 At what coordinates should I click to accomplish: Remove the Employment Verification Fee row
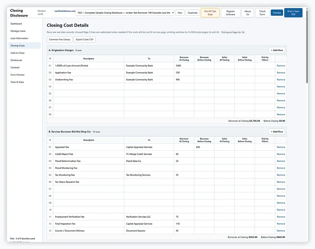[x=281, y=217]
